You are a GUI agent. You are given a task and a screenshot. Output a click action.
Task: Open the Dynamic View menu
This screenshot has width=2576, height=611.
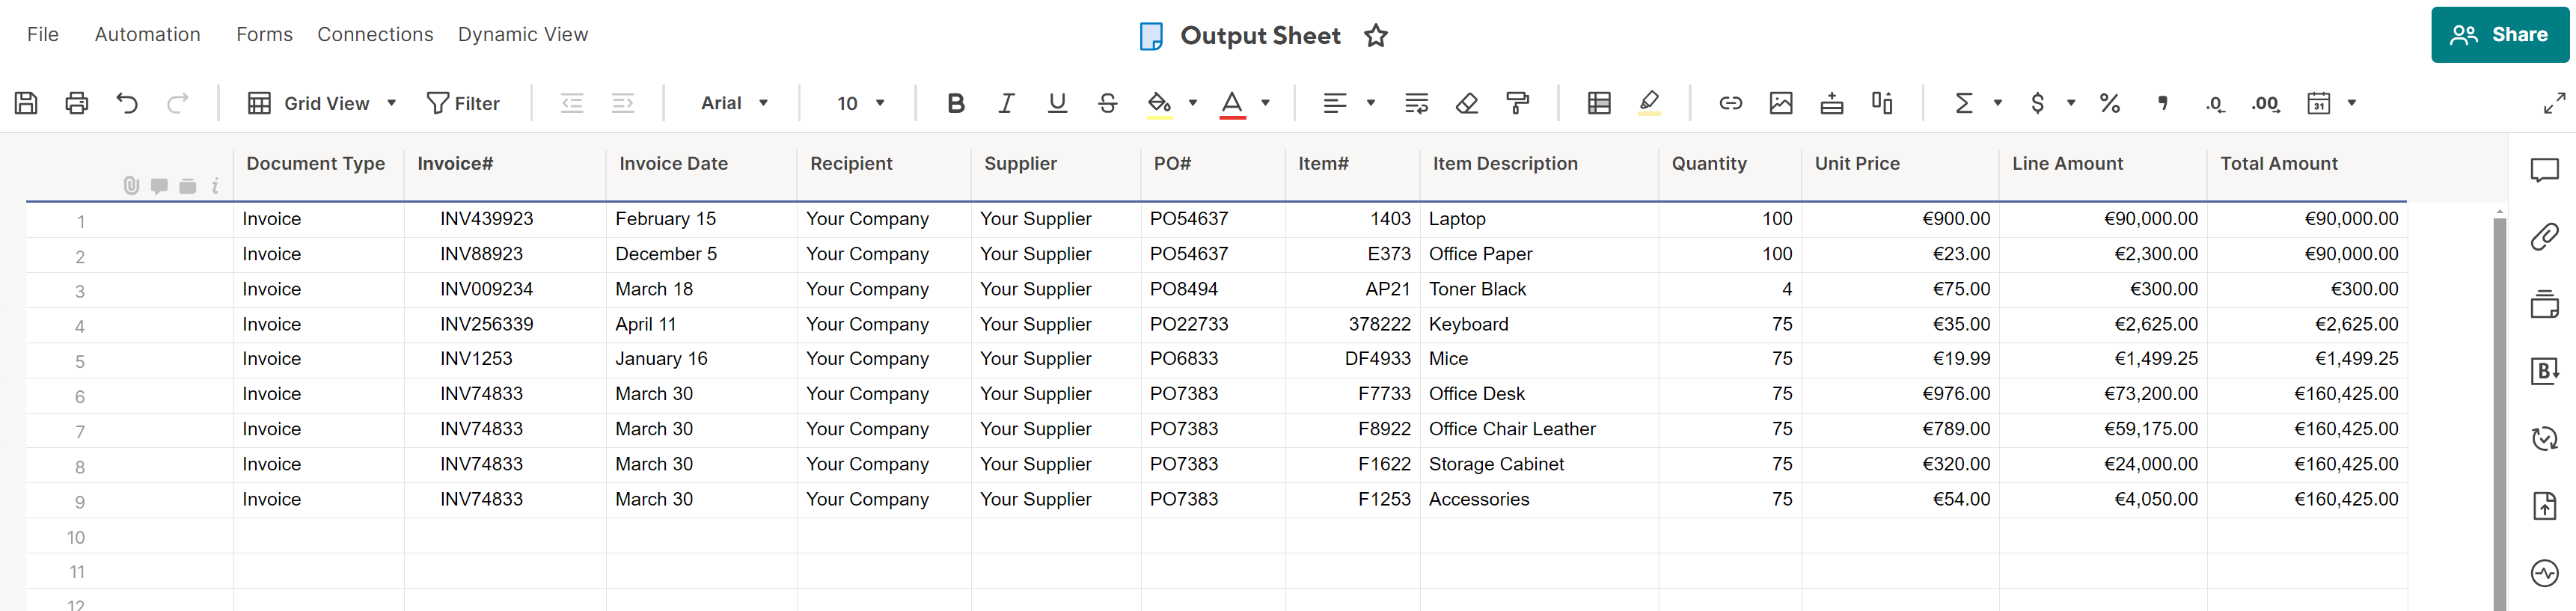pyautogui.click(x=523, y=35)
